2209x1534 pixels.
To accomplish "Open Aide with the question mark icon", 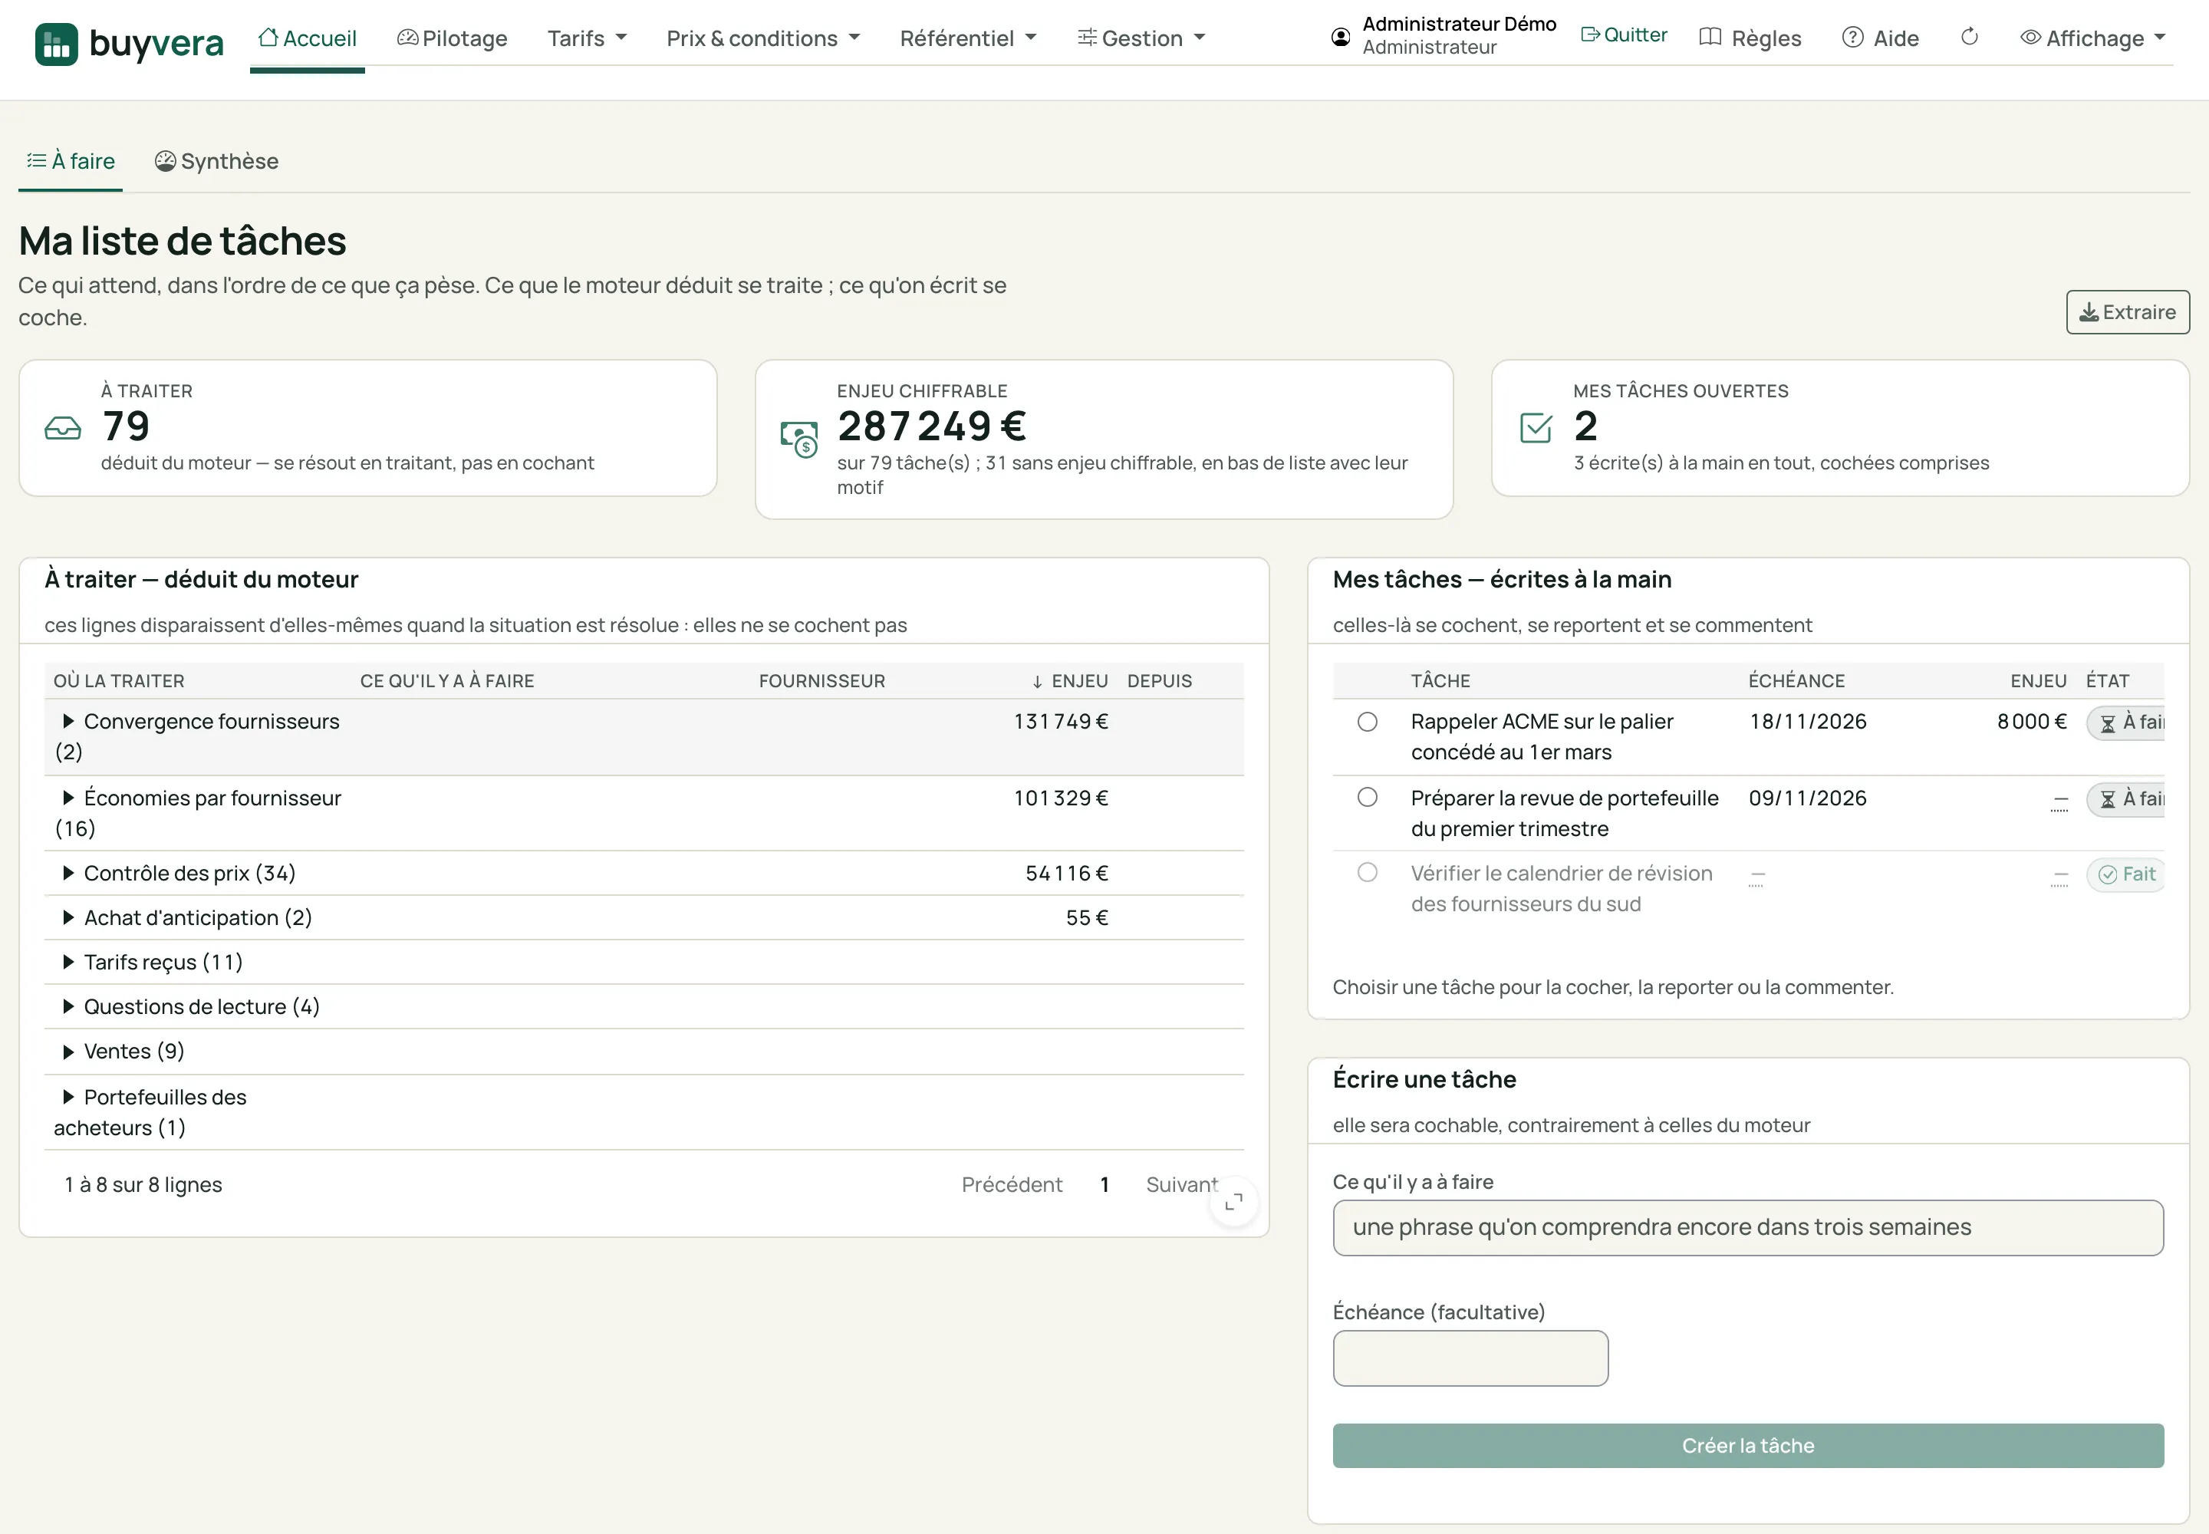I will [x=1880, y=38].
